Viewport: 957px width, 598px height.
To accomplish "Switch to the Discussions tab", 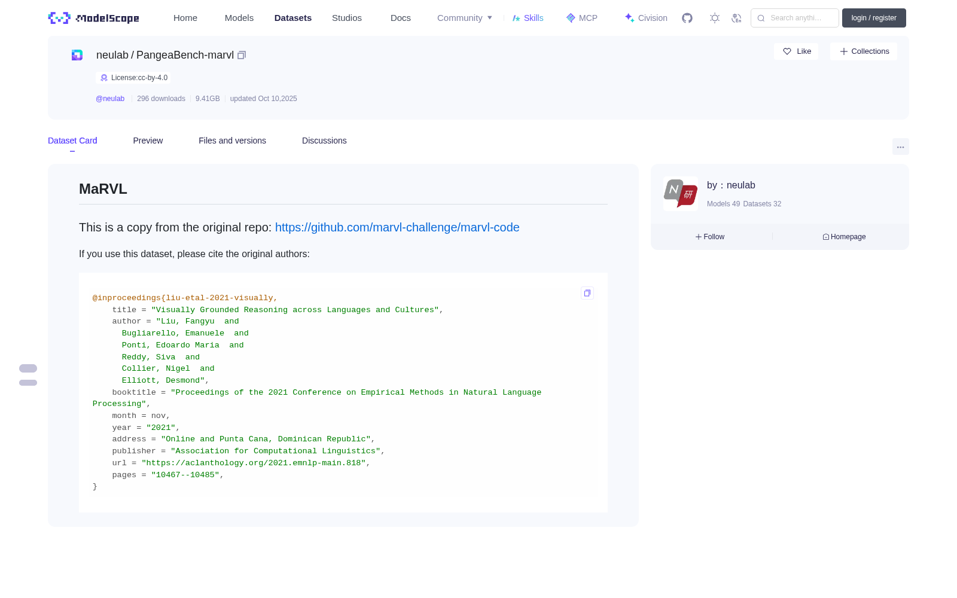I will (324, 141).
